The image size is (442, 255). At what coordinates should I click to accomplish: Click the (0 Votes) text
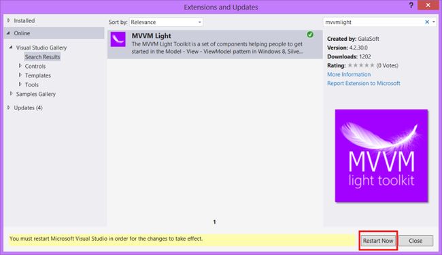point(388,66)
